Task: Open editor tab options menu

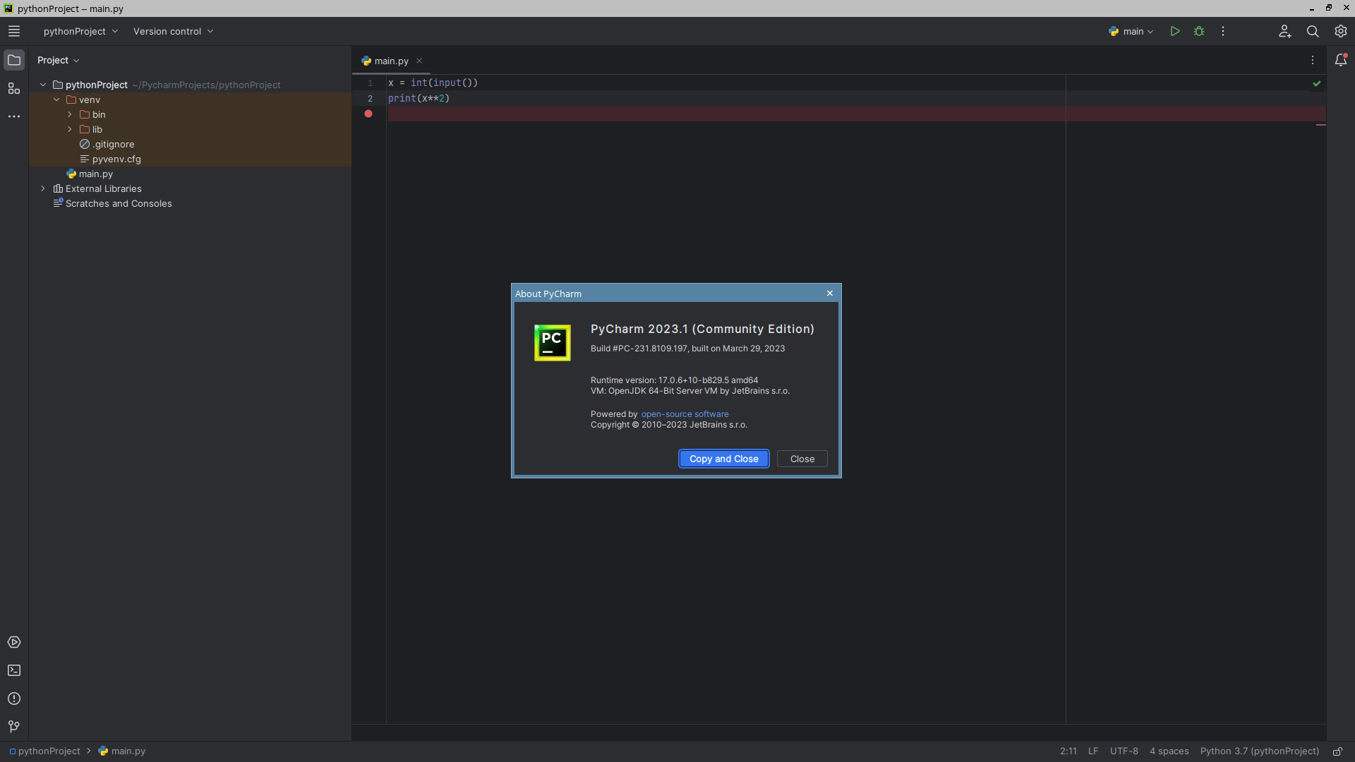Action: 1313,61
